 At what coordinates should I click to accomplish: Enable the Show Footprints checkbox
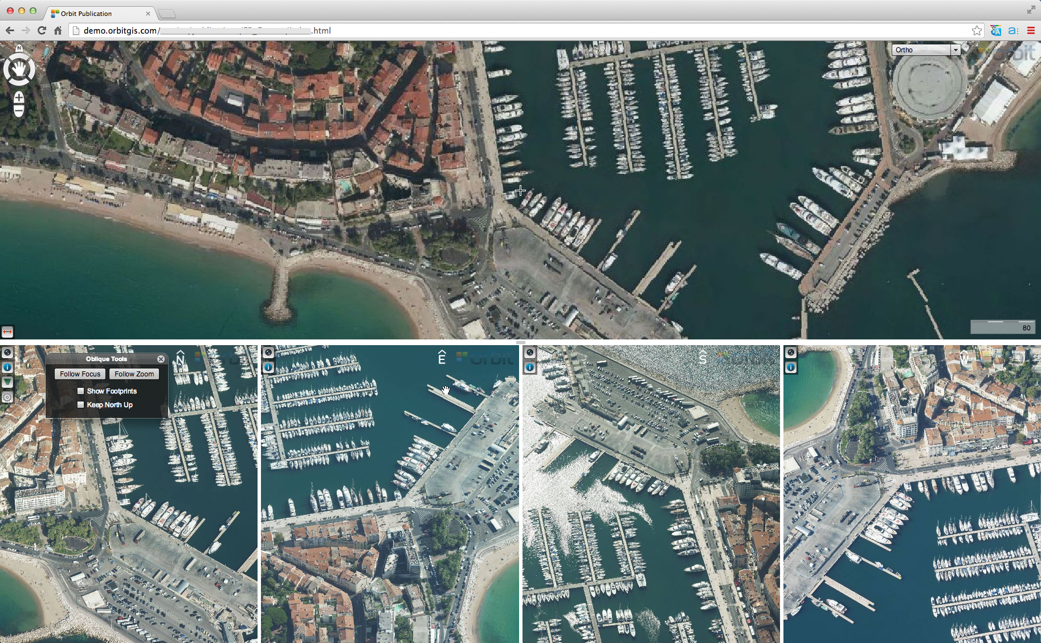click(81, 391)
